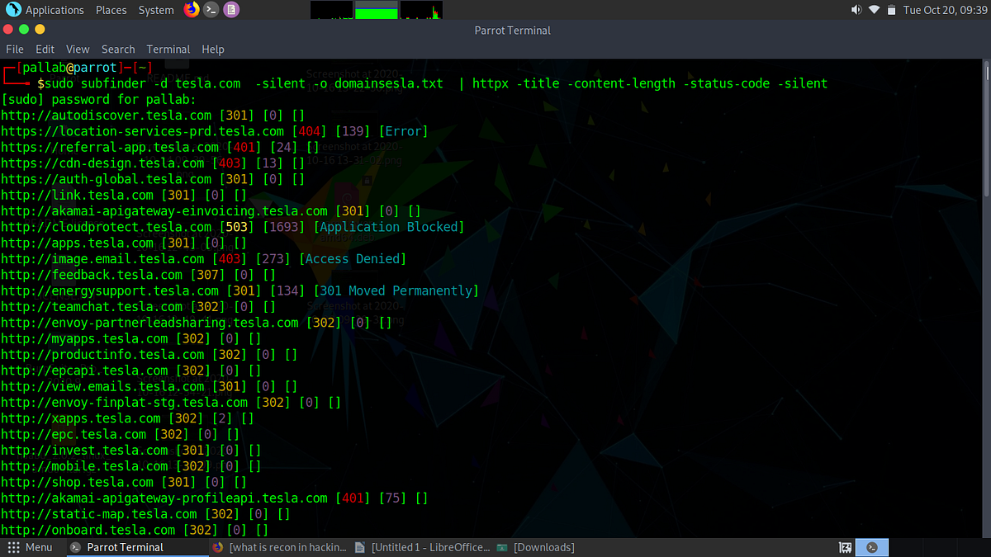This screenshot has width=991, height=557.
Task: Select the Parrot Terminal taskbar button
Action: point(126,547)
